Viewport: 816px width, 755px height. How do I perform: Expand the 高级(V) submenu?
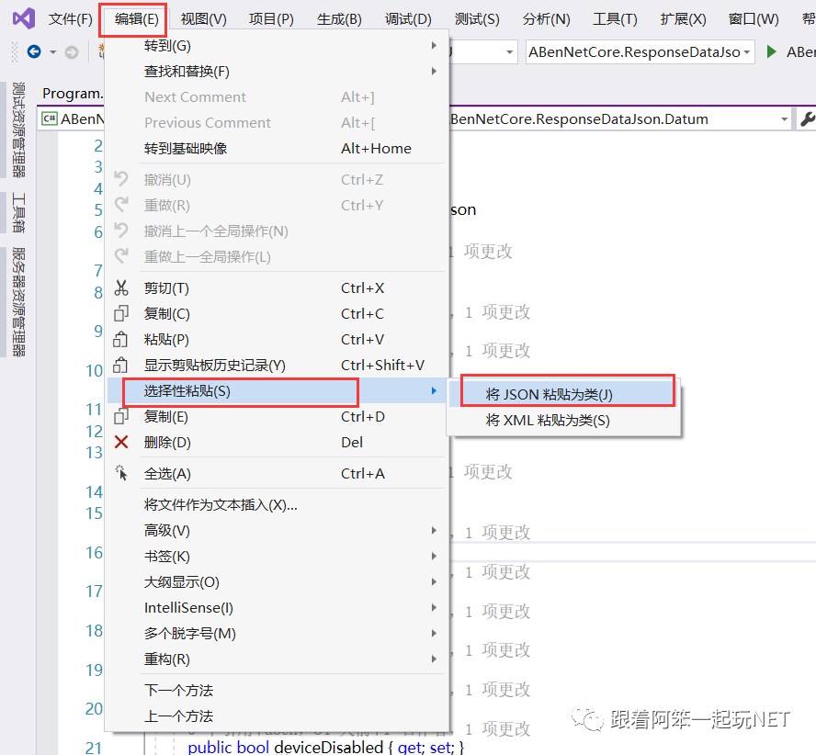click(x=277, y=530)
